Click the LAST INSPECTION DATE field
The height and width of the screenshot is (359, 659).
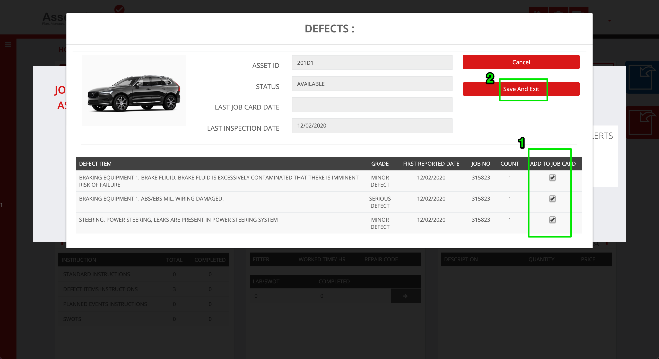coord(372,126)
